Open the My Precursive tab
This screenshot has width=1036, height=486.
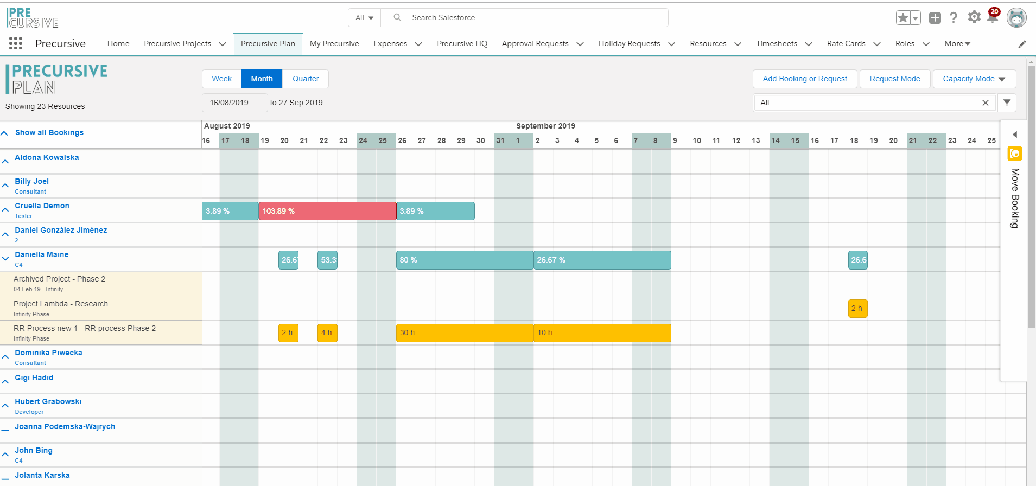(334, 43)
